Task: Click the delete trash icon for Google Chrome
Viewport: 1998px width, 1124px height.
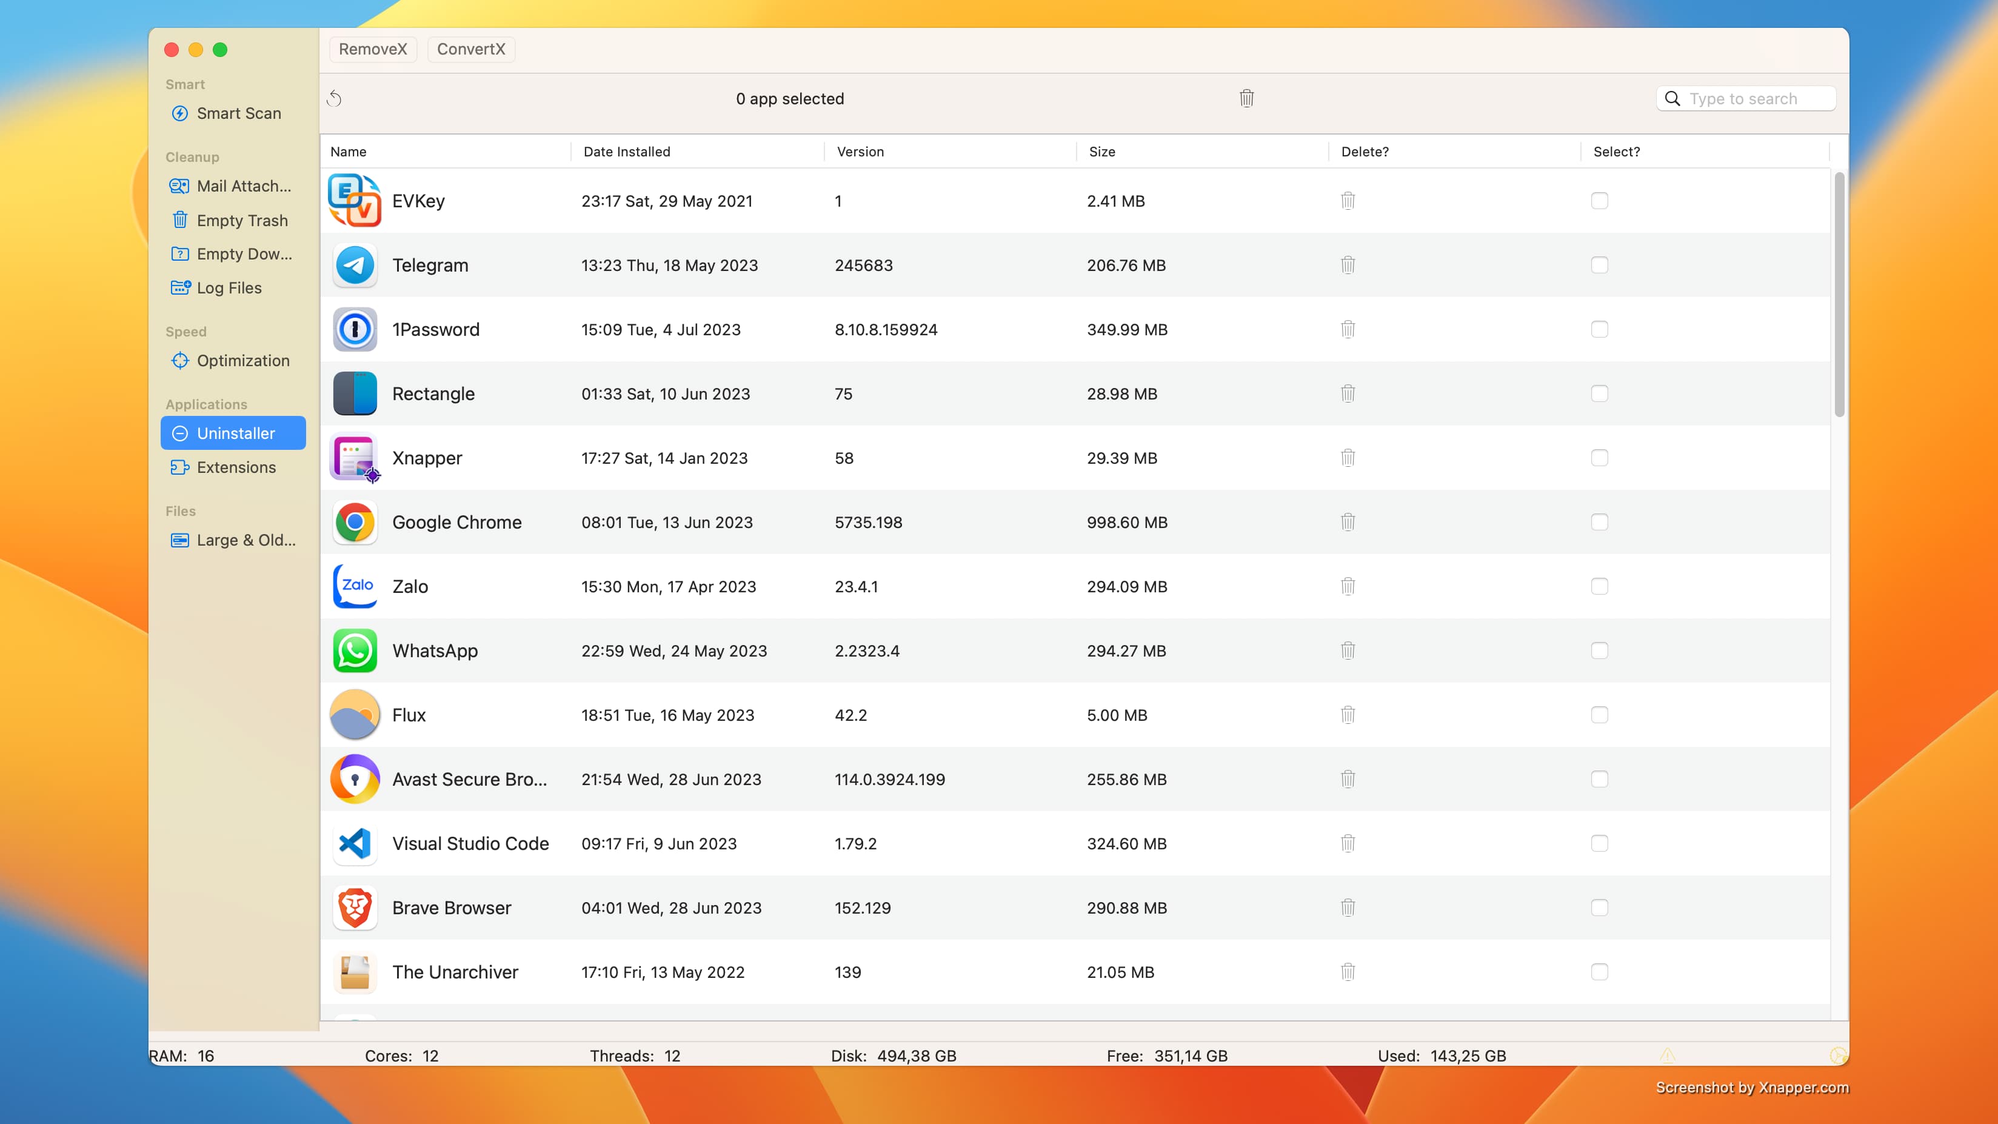Action: point(1348,522)
